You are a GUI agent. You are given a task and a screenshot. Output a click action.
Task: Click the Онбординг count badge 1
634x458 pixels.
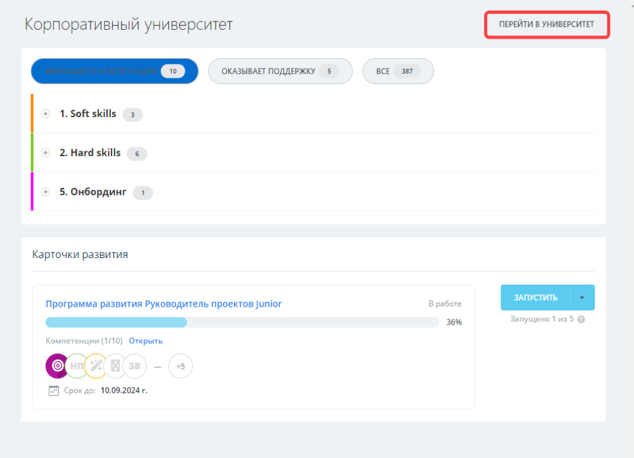[x=143, y=193]
